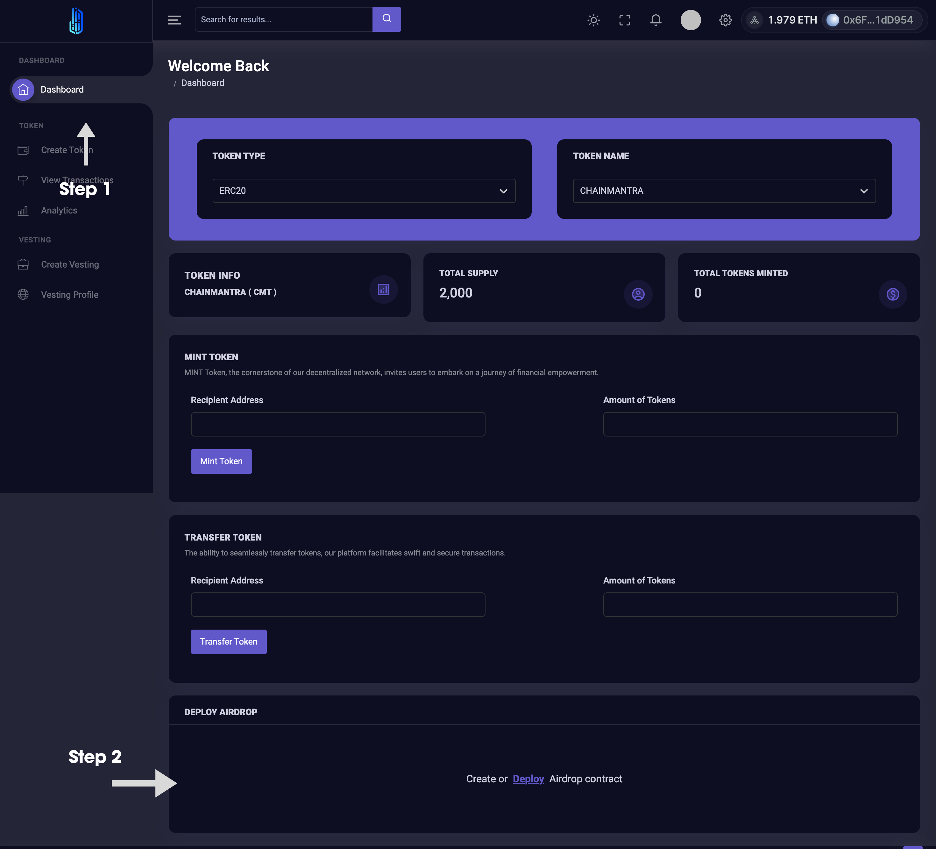Screen dimensions: 936x859
Task: Toggle light mode sun icon
Action: tap(593, 20)
